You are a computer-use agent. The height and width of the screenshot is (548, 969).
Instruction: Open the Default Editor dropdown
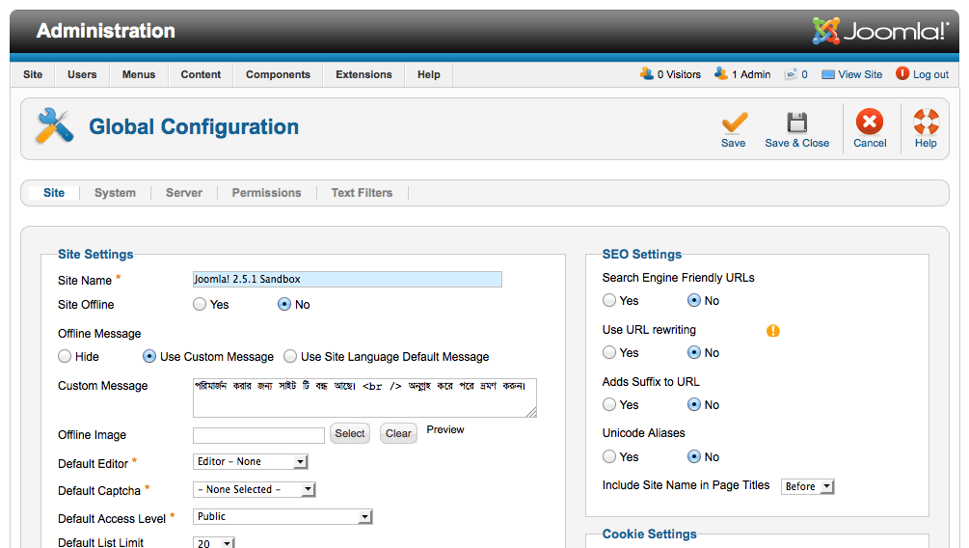[251, 462]
